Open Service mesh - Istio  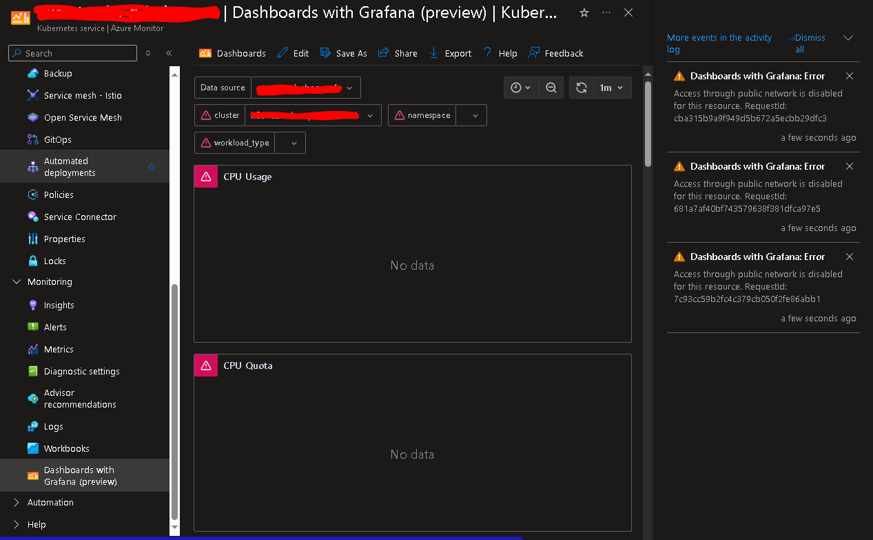[x=83, y=95]
